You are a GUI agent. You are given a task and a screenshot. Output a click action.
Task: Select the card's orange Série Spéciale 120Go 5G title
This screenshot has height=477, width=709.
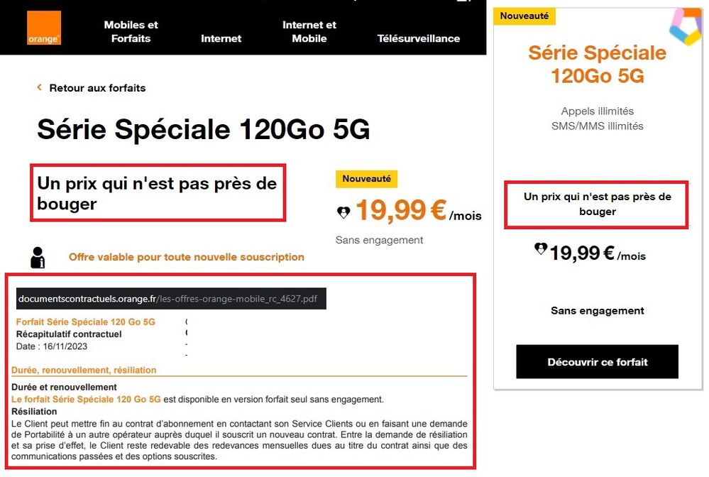click(597, 64)
